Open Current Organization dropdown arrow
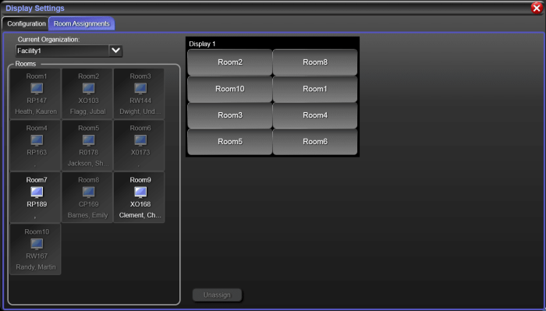Viewport: 546px width, 311px height. point(115,51)
